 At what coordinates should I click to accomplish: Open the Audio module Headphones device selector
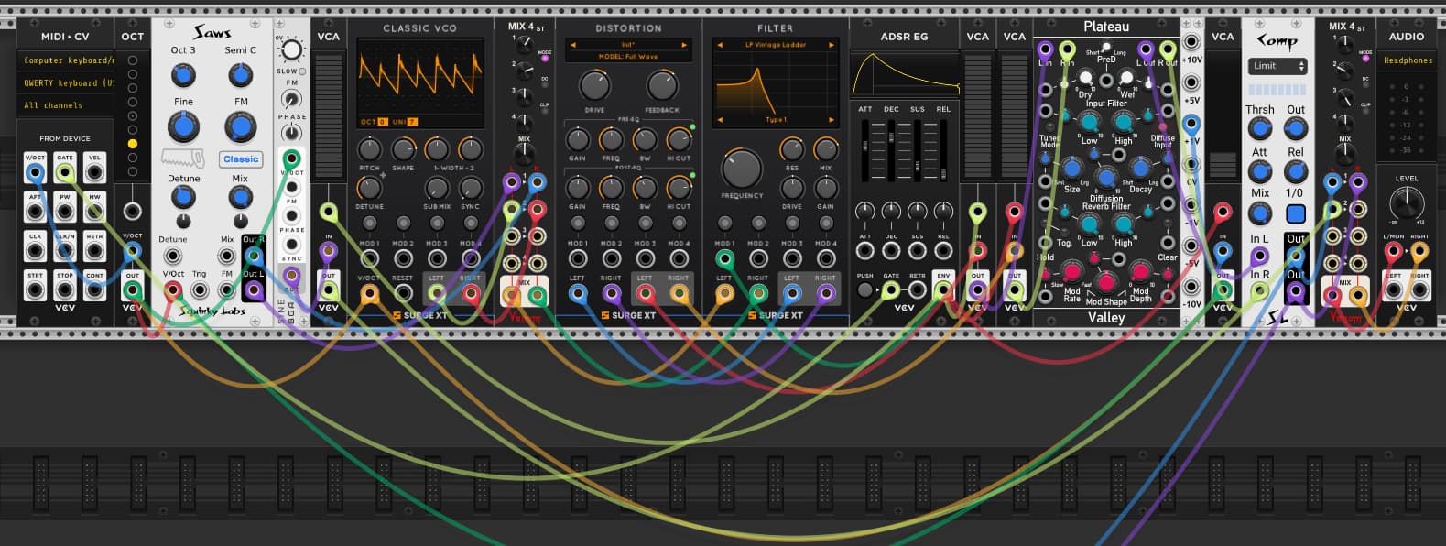(1407, 60)
